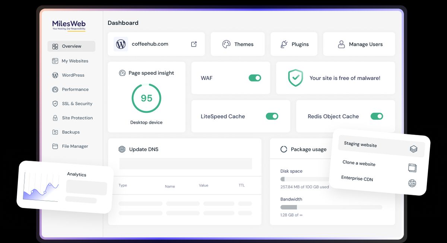The image size is (447, 243).
Task: Click the Update DNS globe icon
Action: pos(122,149)
